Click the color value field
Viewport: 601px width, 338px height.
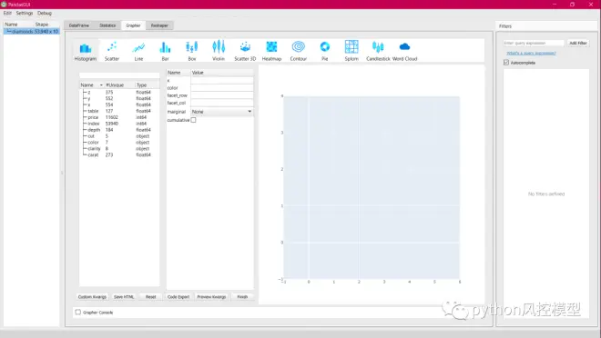pyautogui.click(x=222, y=88)
